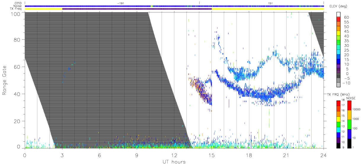The height and width of the screenshot is (168, 364).
Task: Click NOISE legend value 1000
Action: pyautogui.click(x=356, y=119)
